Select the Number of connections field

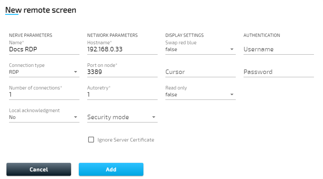44,95
